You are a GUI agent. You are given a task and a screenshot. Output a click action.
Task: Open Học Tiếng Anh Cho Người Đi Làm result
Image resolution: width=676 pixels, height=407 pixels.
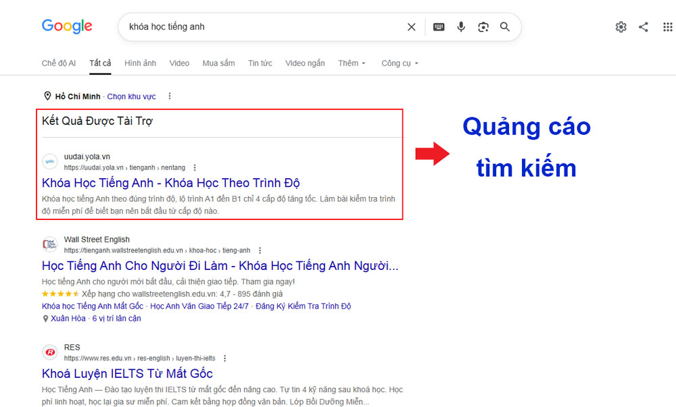(x=220, y=265)
